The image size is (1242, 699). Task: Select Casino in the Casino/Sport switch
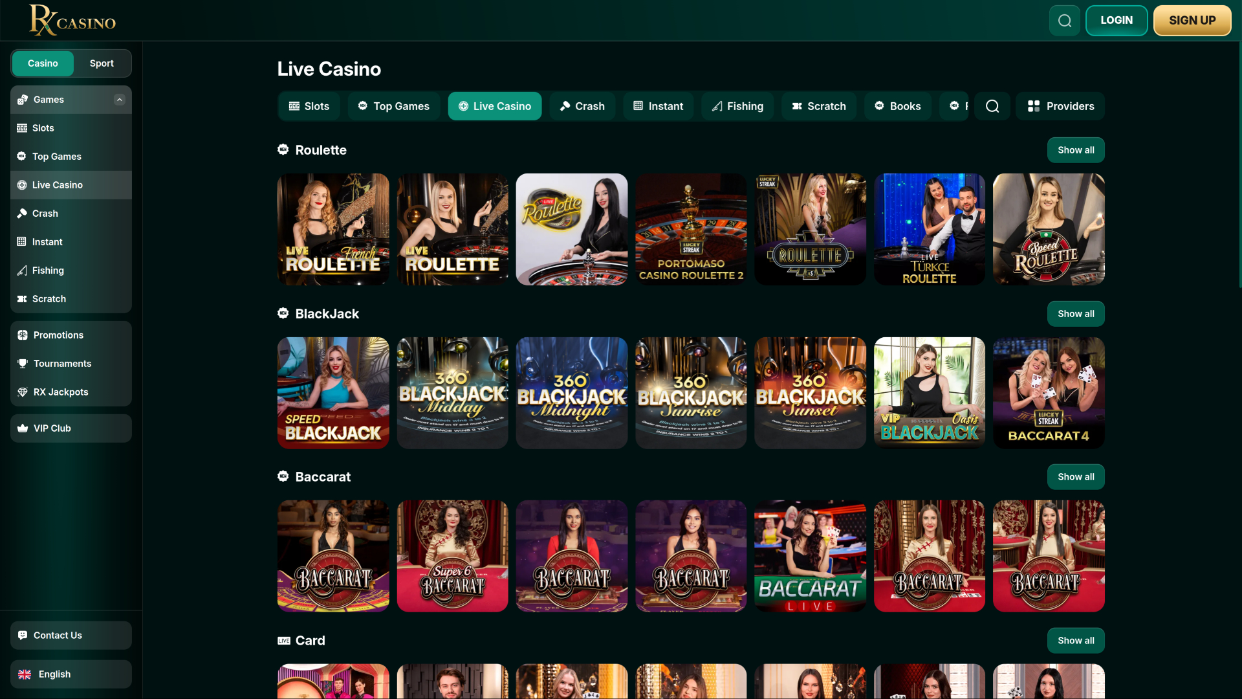(x=42, y=63)
